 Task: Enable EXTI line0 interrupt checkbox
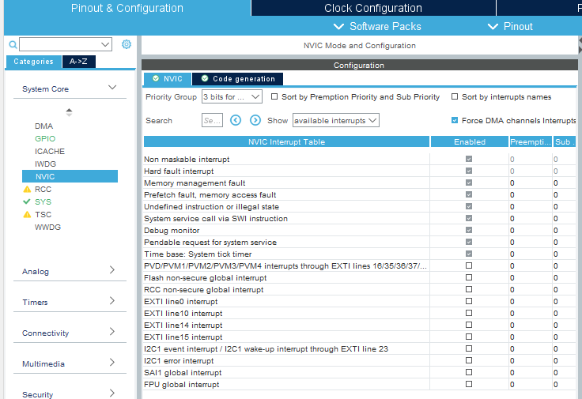pyautogui.click(x=469, y=301)
